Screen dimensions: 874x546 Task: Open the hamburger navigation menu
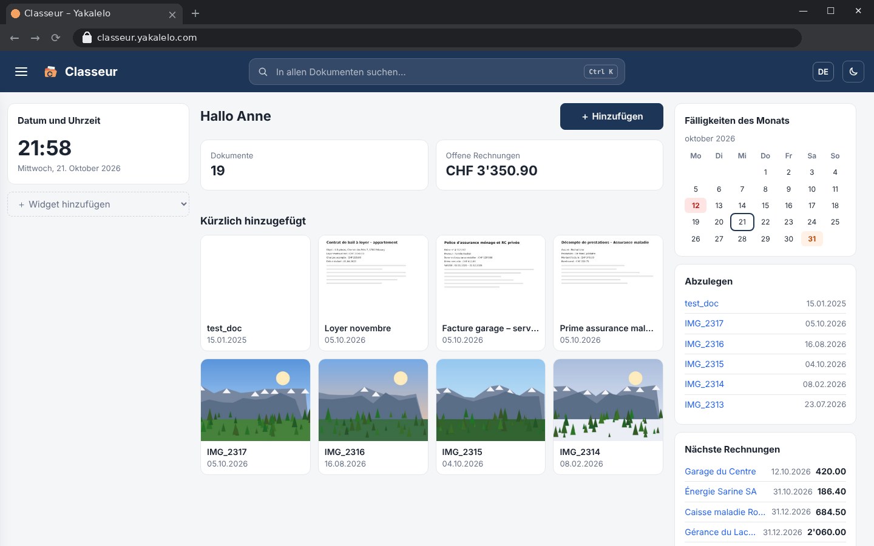pyautogui.click(x=21, y=72)
